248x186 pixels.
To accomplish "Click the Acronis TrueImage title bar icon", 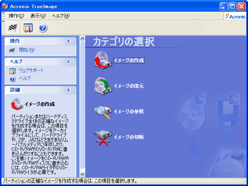I will pyautogui.click(x=5, y=6).
